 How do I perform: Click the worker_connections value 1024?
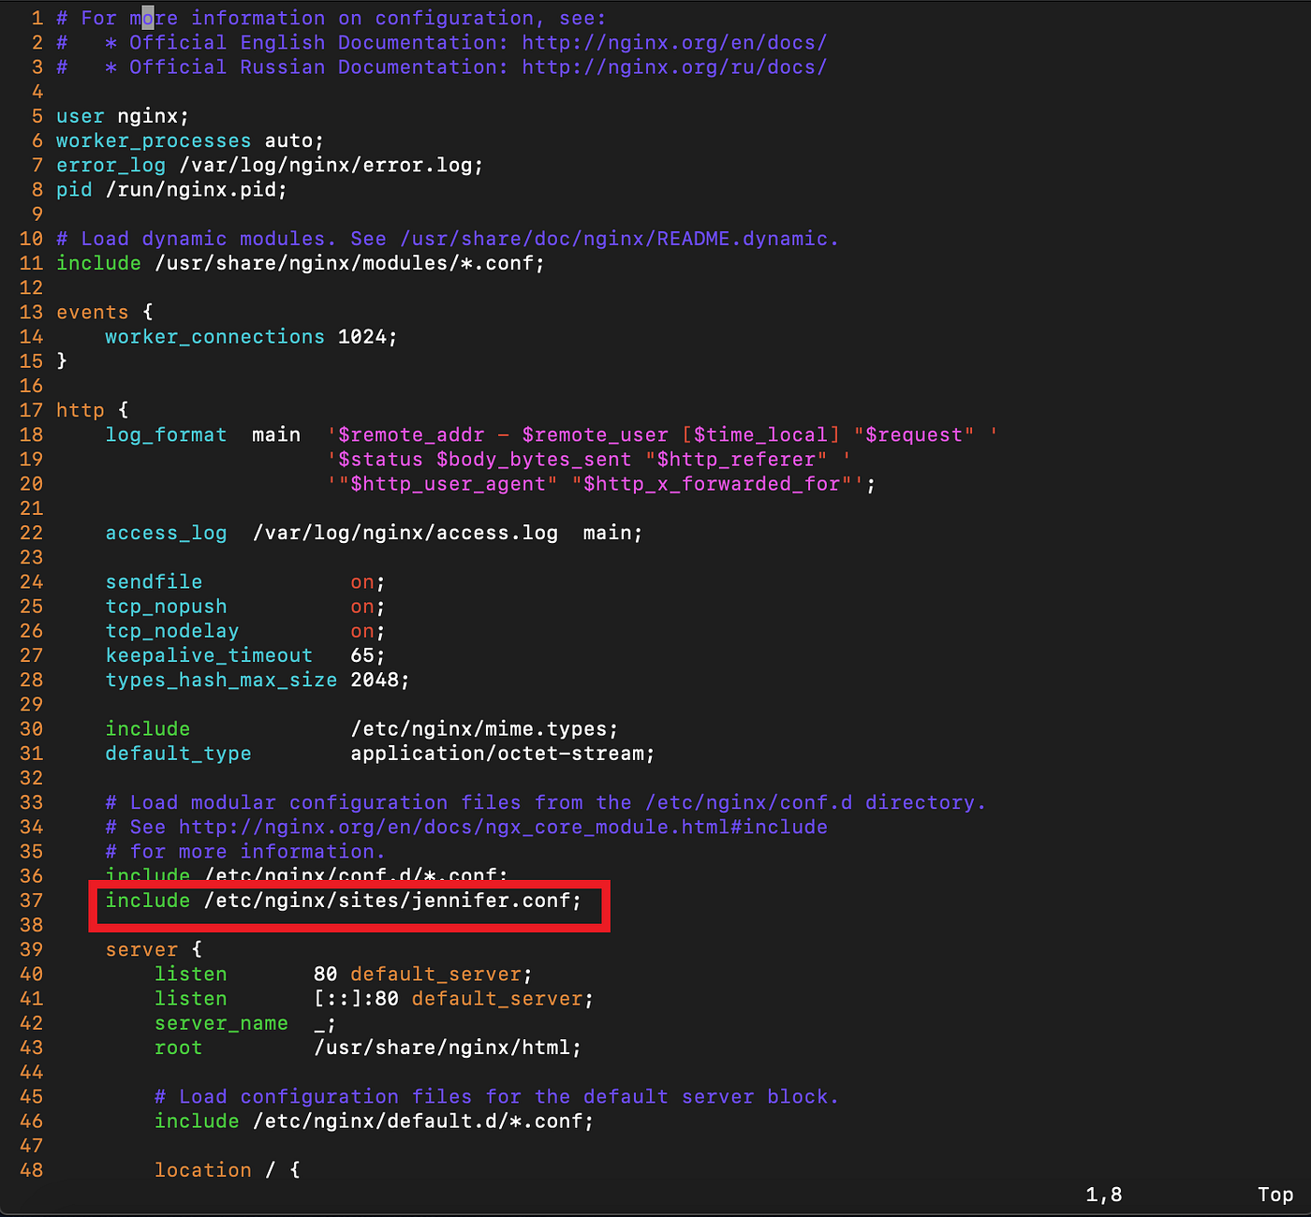[362, 337]
